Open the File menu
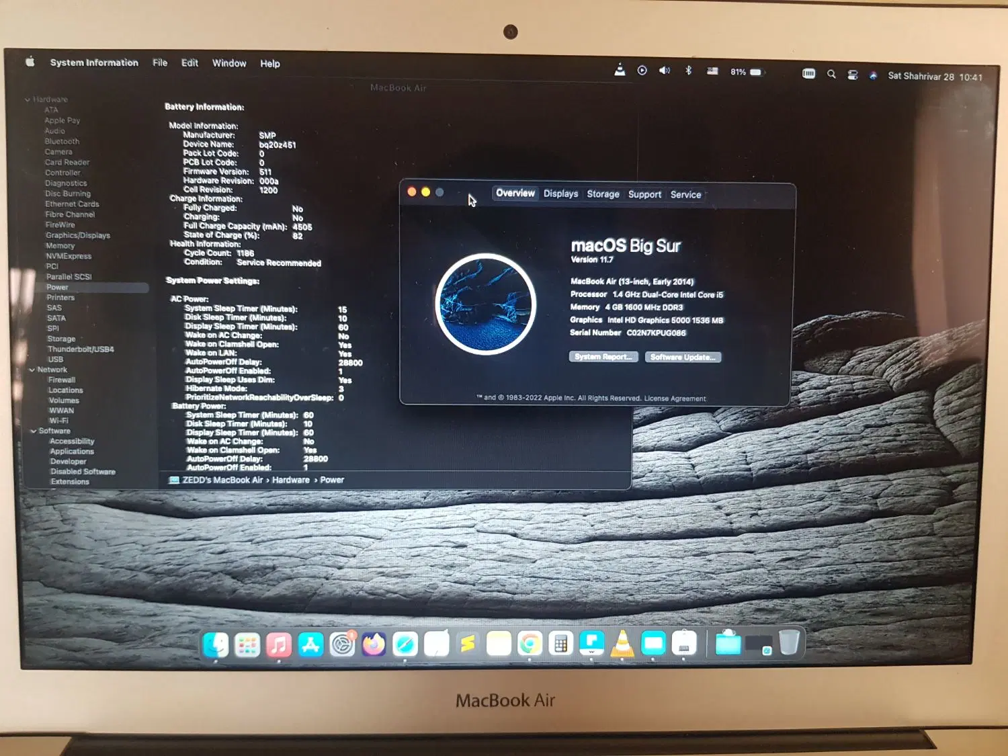The height and width of the screenshot is (756, 1008). pyautogui.click(x=160, y=62)
